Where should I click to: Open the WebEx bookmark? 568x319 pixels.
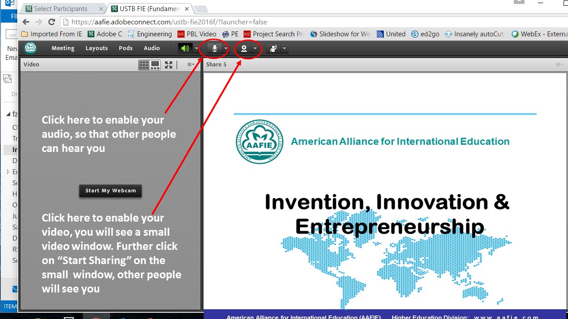pos(540,34)
